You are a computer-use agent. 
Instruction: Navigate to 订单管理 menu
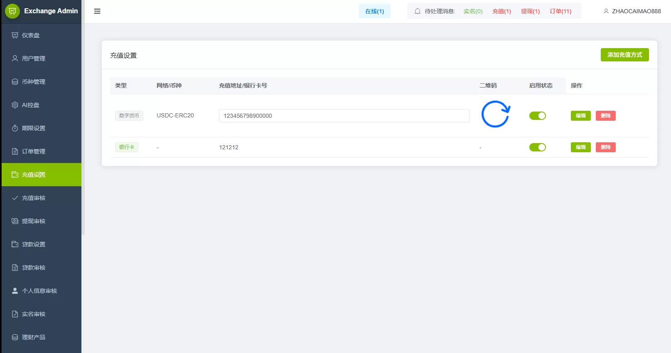coord(34,151)
